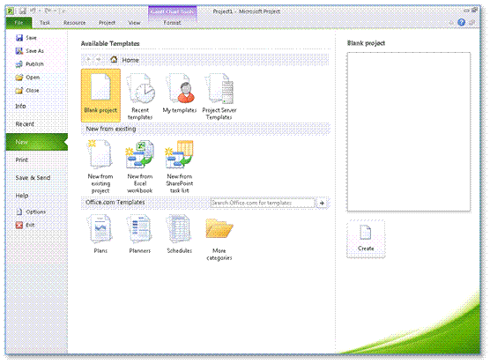The height and width of the screenshot is (364, 490).
Task: Click the Help question mark icon
Action: click(x=461, y=22)
